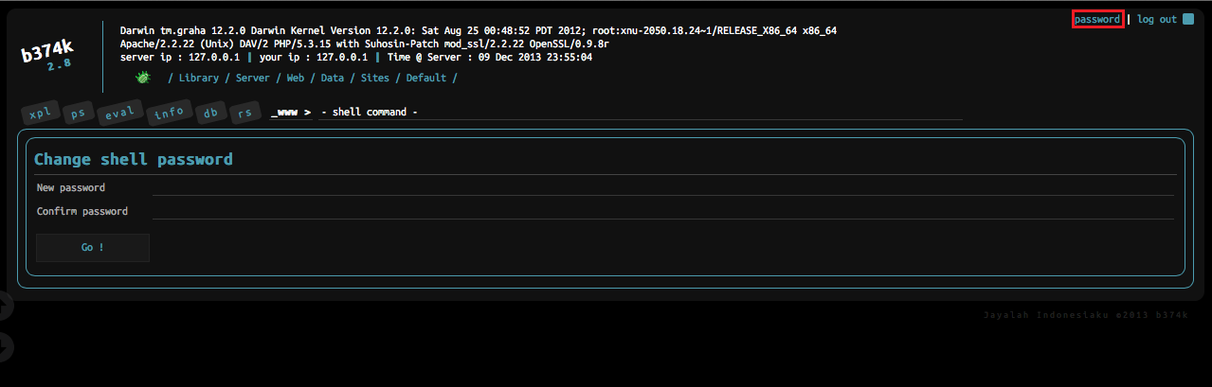Select the info tab
The height and width of the screenshot is (387, 1212).
tap(169, 114)
